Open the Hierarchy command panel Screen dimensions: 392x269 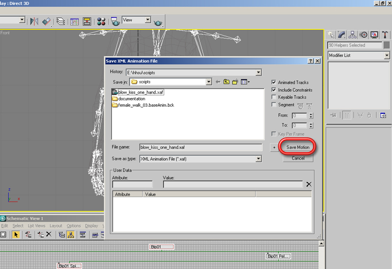[352, 35]
